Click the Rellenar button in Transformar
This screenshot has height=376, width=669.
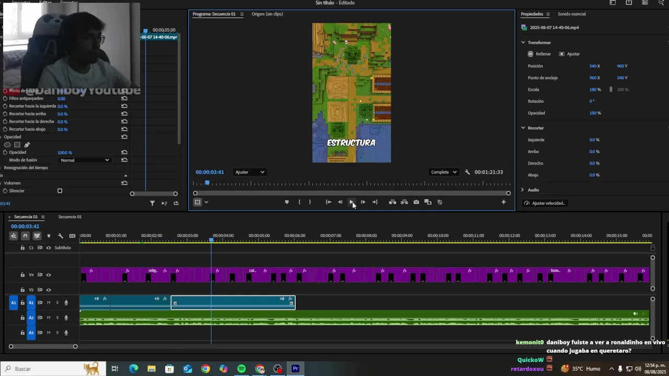point(539,54)
